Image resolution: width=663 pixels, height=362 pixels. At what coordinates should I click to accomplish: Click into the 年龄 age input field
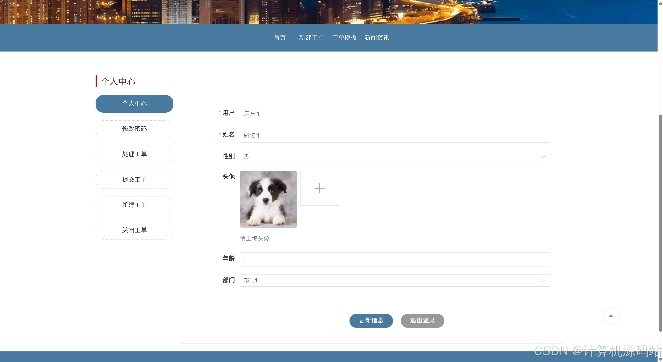(x=394, y=259)
